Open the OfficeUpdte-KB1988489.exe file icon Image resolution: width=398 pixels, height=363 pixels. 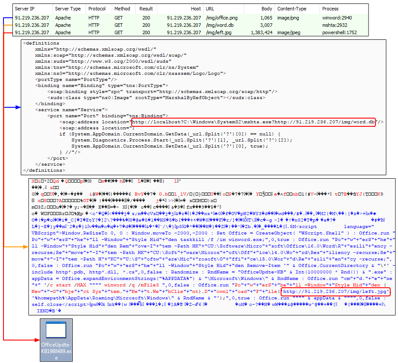(x=56, y=340)
